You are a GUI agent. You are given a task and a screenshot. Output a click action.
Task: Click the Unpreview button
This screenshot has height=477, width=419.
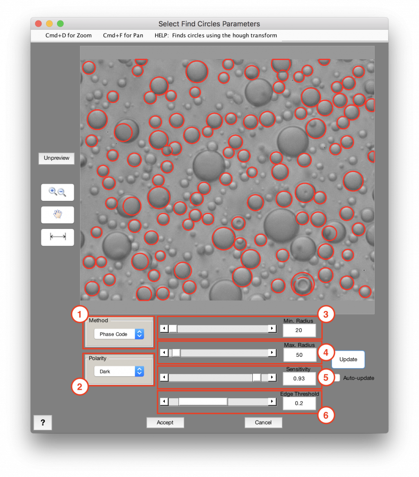(56, 158)
